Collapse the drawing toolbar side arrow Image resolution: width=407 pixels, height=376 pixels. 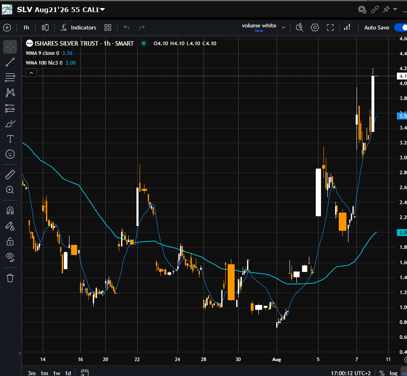point(20,353)
